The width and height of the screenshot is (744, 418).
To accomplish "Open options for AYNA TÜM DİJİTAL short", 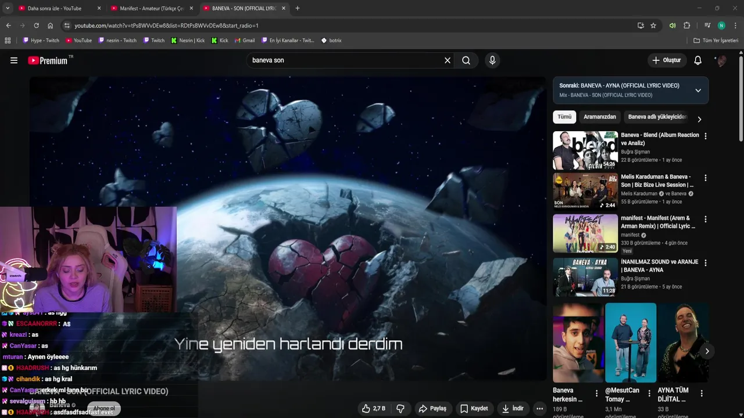I will (702, 393).
